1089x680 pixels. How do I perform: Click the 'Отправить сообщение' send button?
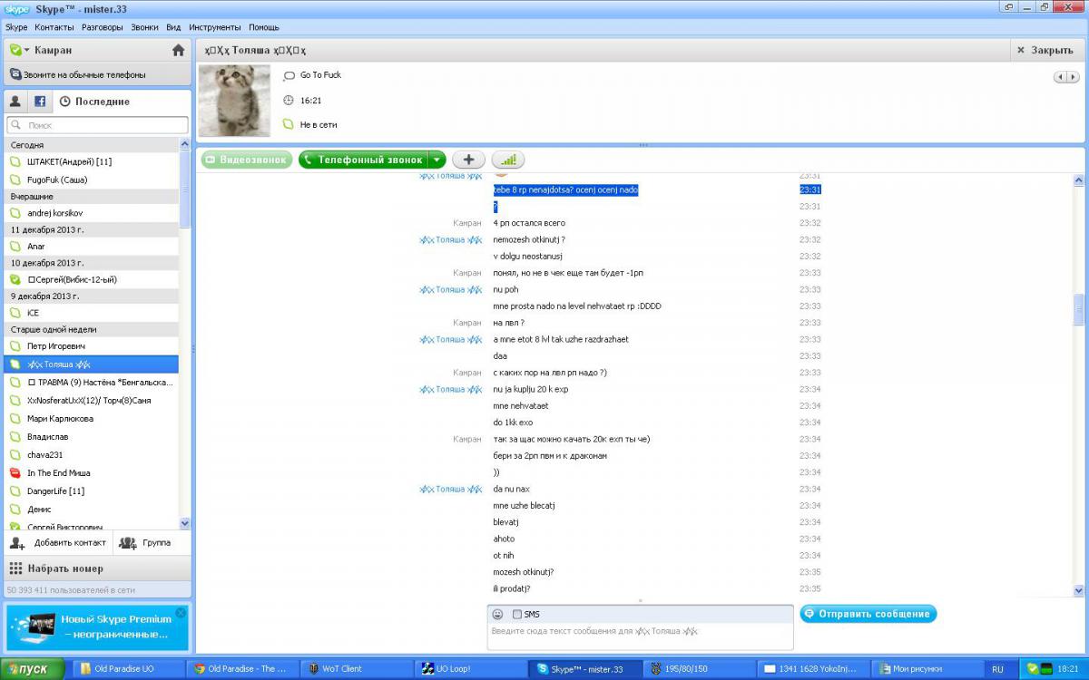pos(868,614)
